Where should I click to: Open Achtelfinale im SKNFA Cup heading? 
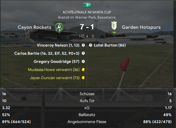pyautogui.click(x=87, y=12)
